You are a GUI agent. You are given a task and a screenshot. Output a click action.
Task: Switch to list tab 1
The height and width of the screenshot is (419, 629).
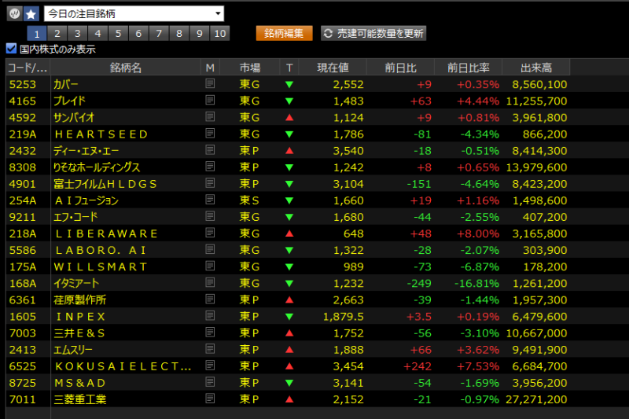37,33
